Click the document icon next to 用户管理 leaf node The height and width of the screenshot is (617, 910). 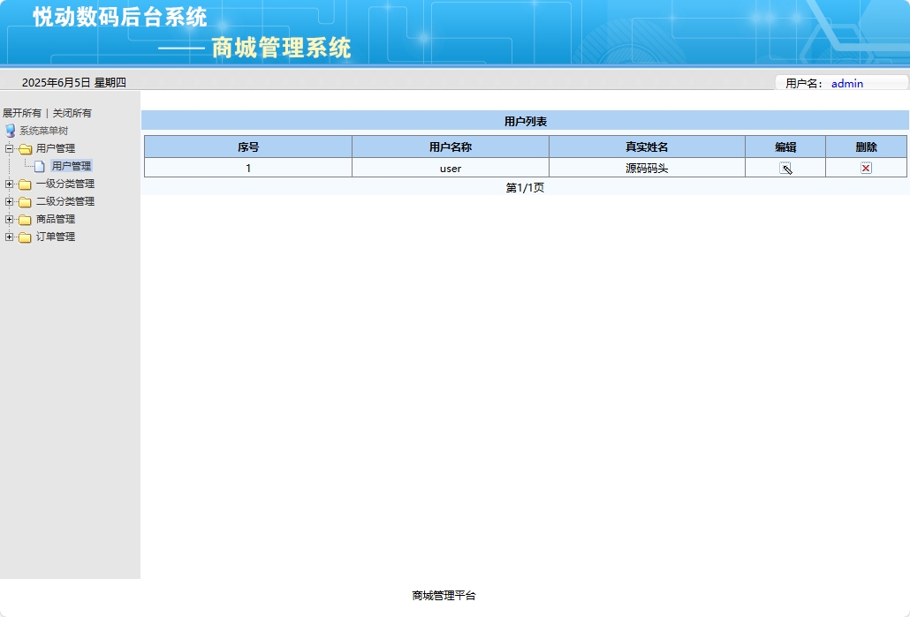tap(40, 165)
